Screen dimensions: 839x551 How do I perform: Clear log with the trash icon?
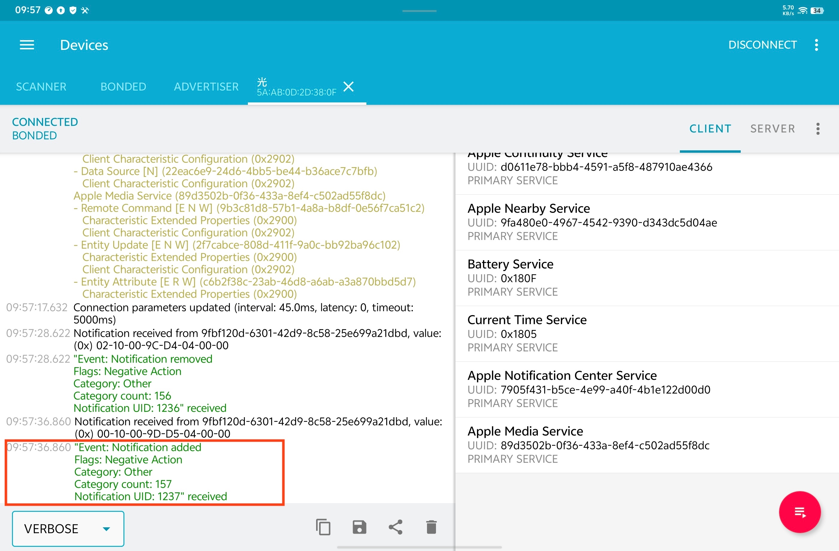431,527
